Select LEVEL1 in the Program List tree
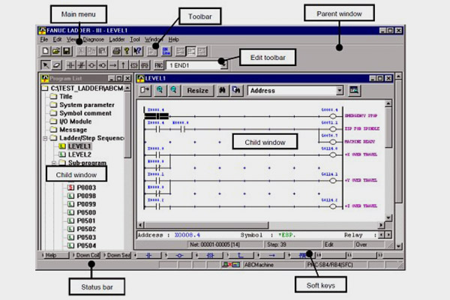This screenshot has height=300, width=450. tap(79, 146)
